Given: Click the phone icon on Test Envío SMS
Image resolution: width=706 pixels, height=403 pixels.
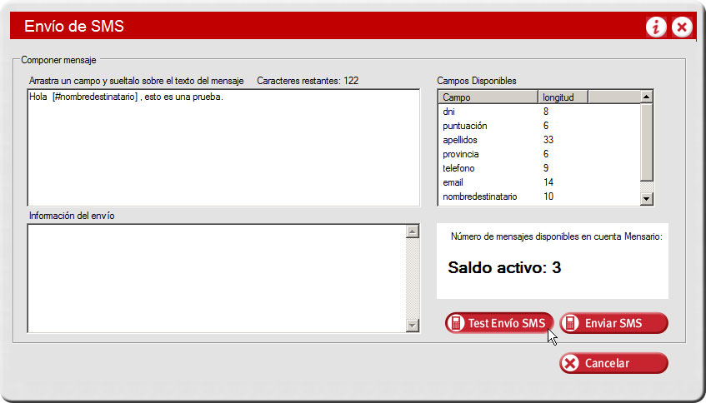Looking at the screenshot, I should (x=456, y=323).
